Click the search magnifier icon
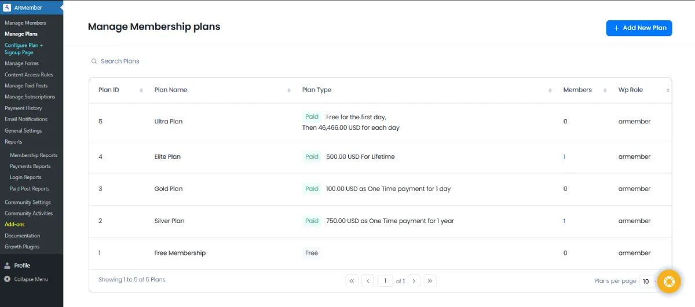 94,61
